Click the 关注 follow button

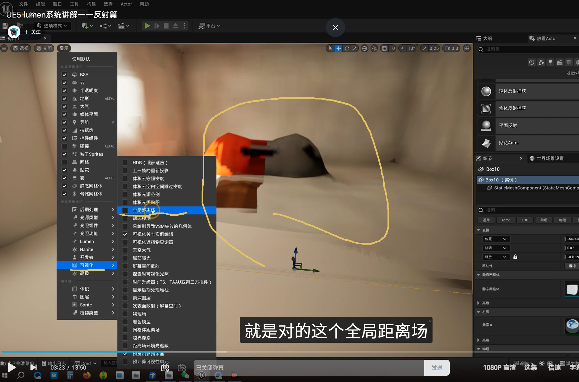pyautogui.click(x=33, y=32)
